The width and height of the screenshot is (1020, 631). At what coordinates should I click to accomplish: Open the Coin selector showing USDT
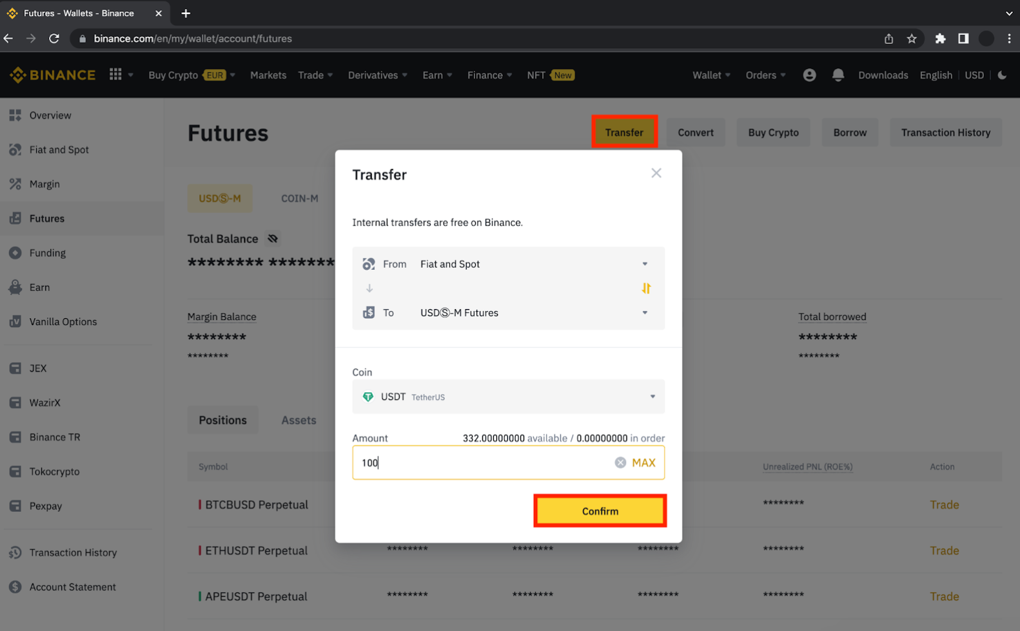click(508, 397)
